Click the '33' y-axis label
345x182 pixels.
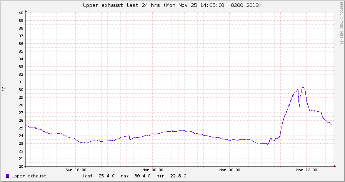(21, 66)
